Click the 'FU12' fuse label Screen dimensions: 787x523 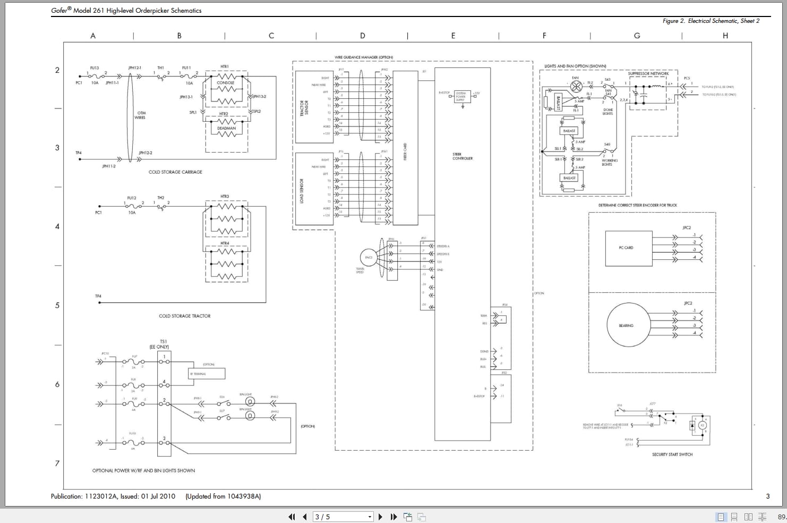tap(132, 198)
